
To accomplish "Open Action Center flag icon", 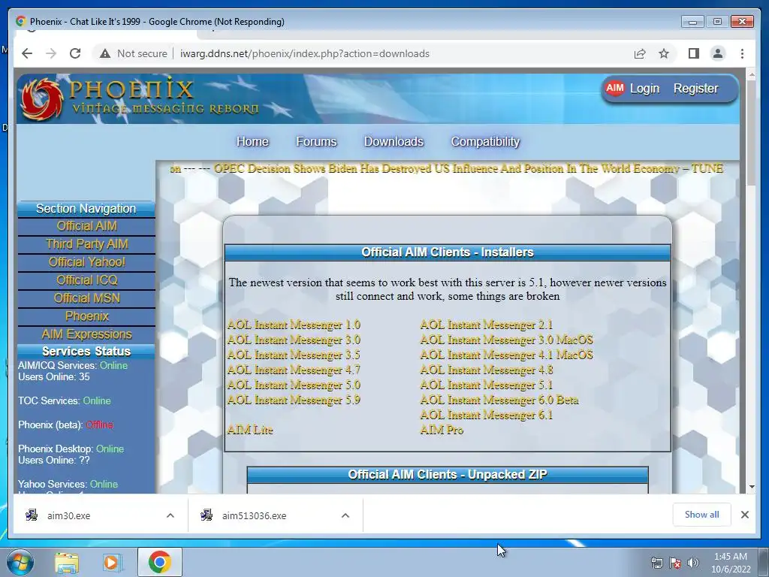I will coord(675,563).
